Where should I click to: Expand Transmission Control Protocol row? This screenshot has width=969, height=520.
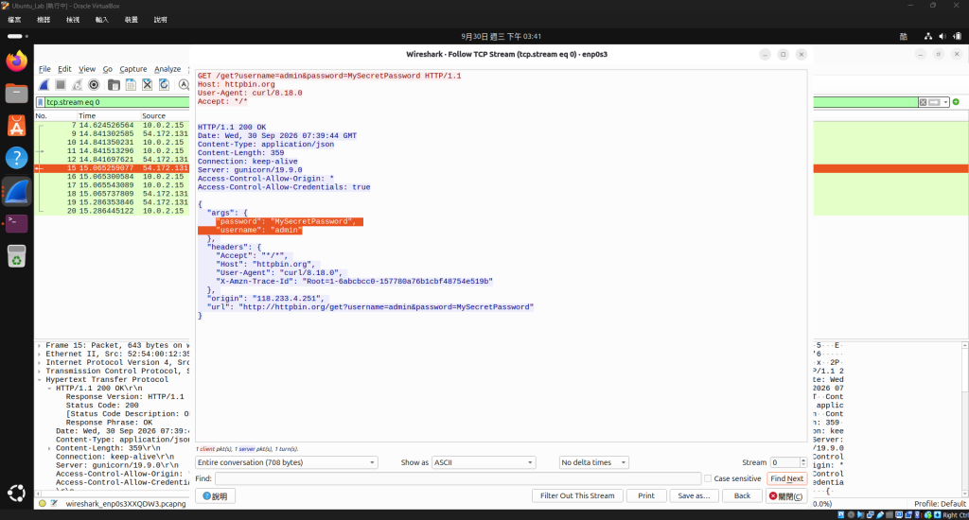point(40,372)
